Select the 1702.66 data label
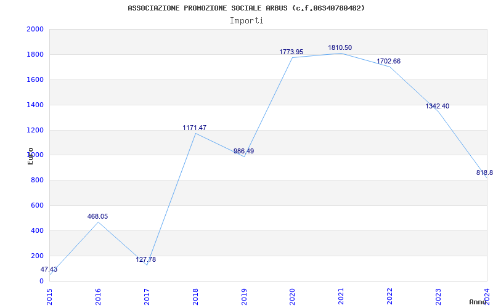Viewport: 493px width, 308px height. point(389,61)
